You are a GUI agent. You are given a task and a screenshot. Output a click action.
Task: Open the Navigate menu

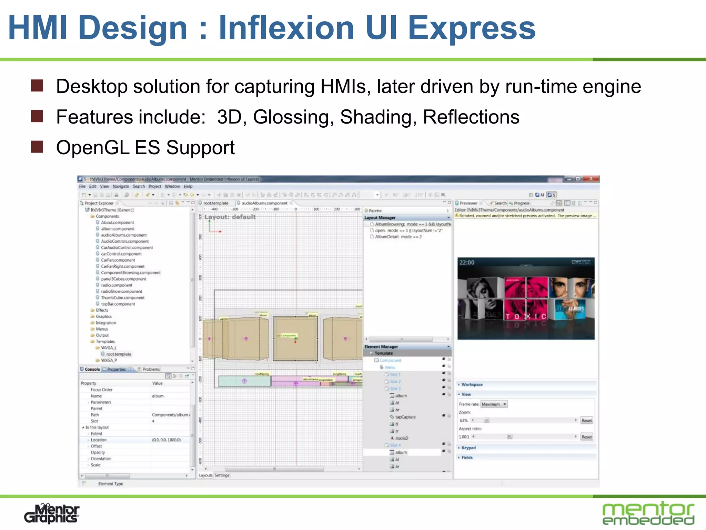[x=120, y=186]
